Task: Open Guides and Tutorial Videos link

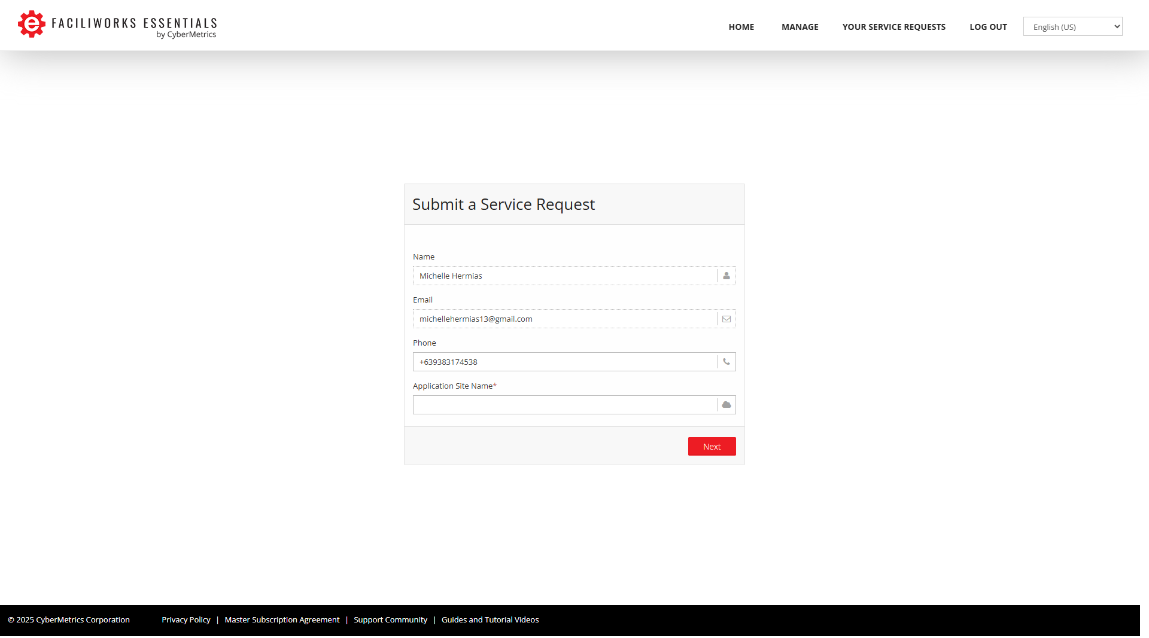Action: pos(490,619)
